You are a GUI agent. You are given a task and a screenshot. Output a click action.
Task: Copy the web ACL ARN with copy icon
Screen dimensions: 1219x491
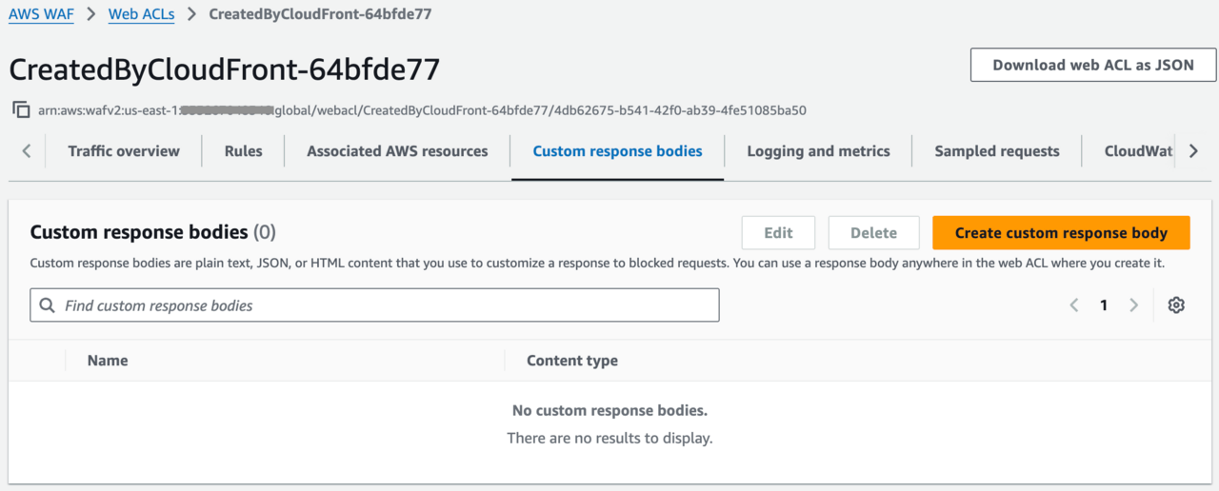[21, 109]
